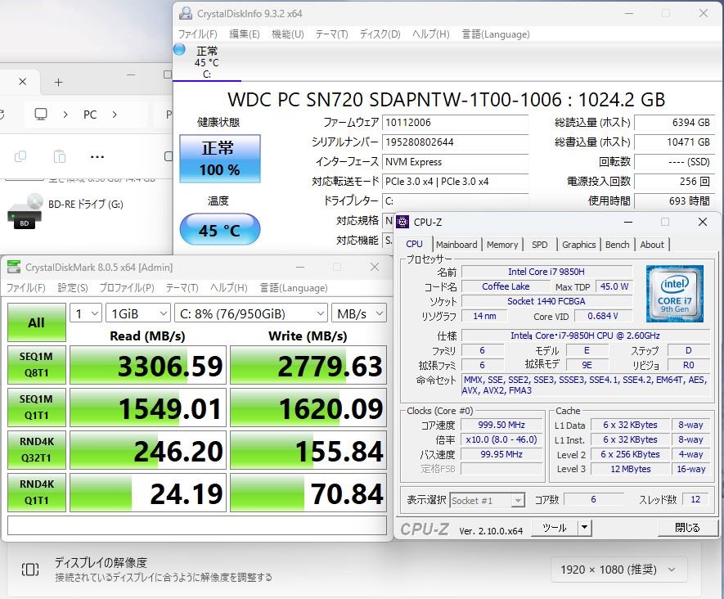Click the 正常 100 % health status button
Image resolution: width=724 pixels, height=599 pixels.
[220, 159]
